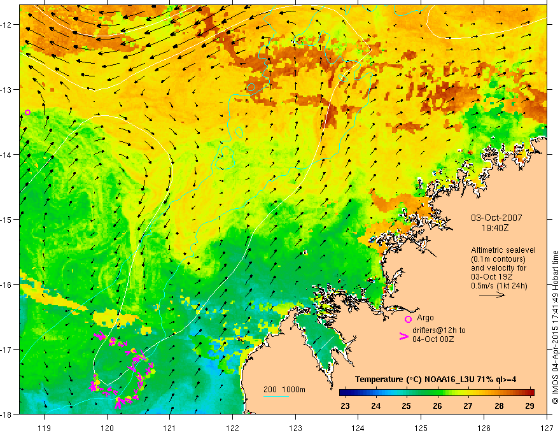This screenshot has height=433, width=560.
Task: Click the time label 19:40Z
Action: (496, 227)
